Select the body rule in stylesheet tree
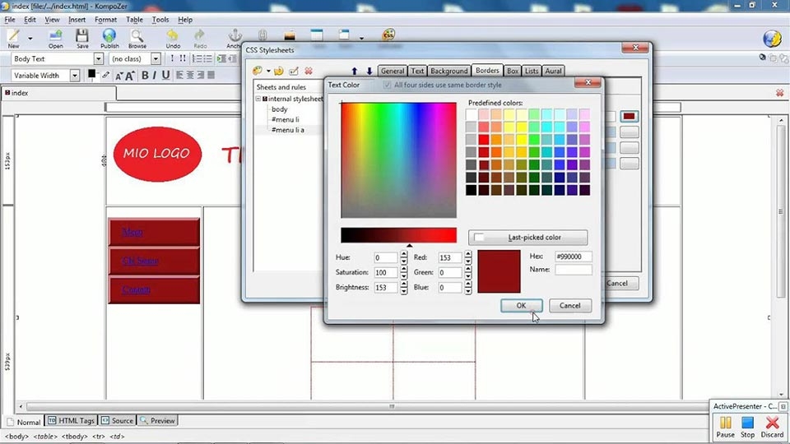The width and height of the screenshot is (790, 444). [x=280, y=109]
